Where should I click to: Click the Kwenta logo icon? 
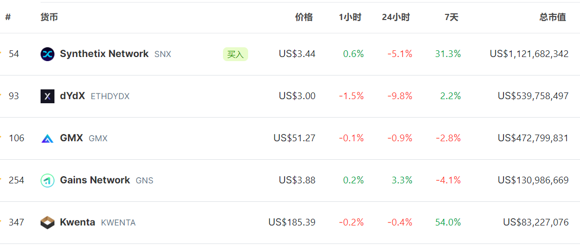point(47,222)
